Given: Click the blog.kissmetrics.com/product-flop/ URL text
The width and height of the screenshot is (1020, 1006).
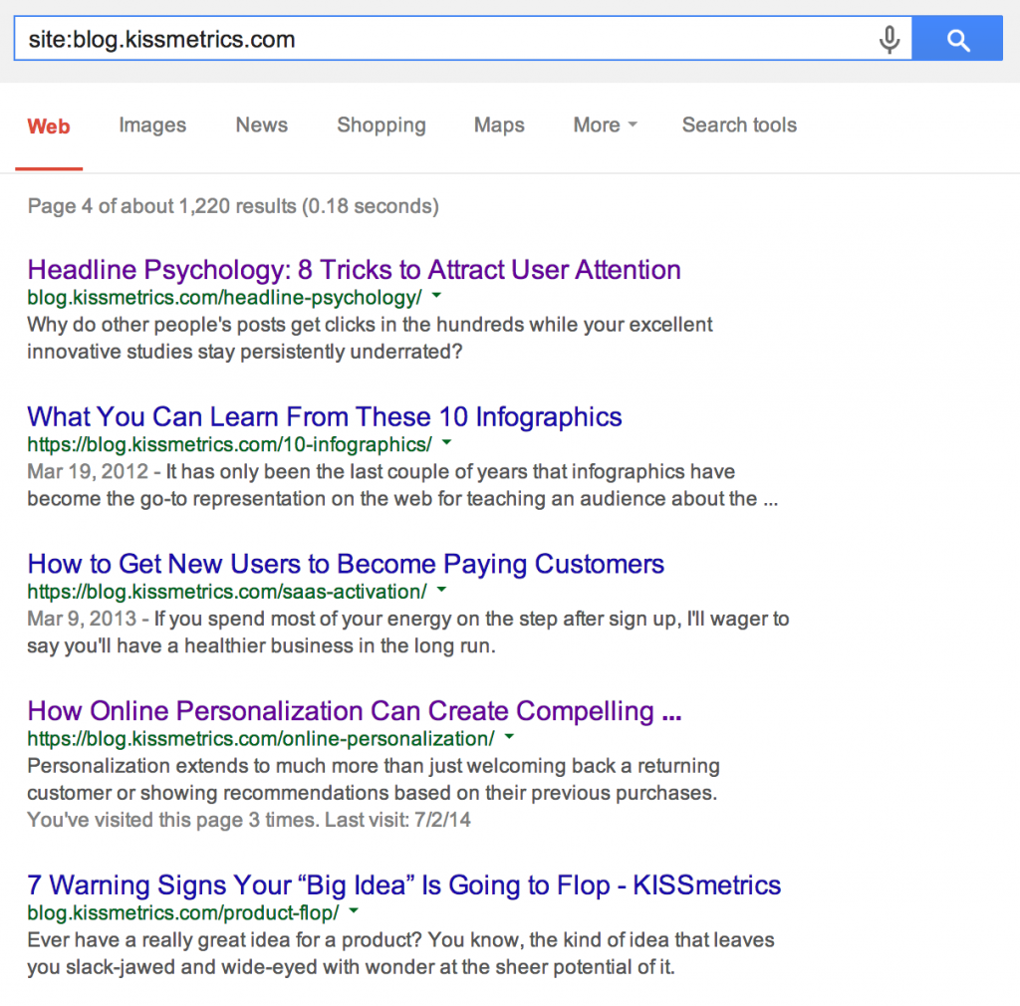Looking at the screenshot, I should click(183, 913).
